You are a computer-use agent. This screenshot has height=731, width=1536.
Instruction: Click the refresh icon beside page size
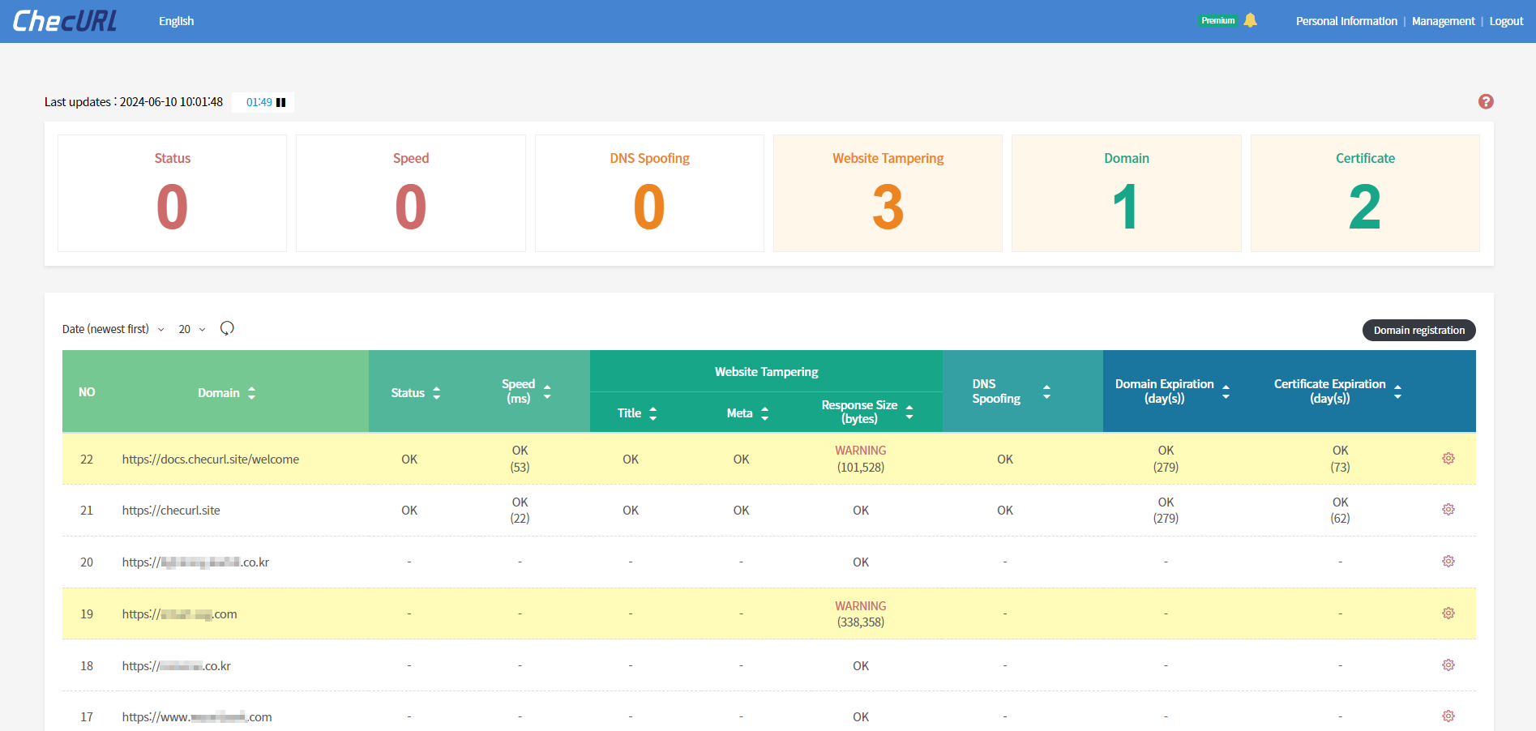point(227,328)
